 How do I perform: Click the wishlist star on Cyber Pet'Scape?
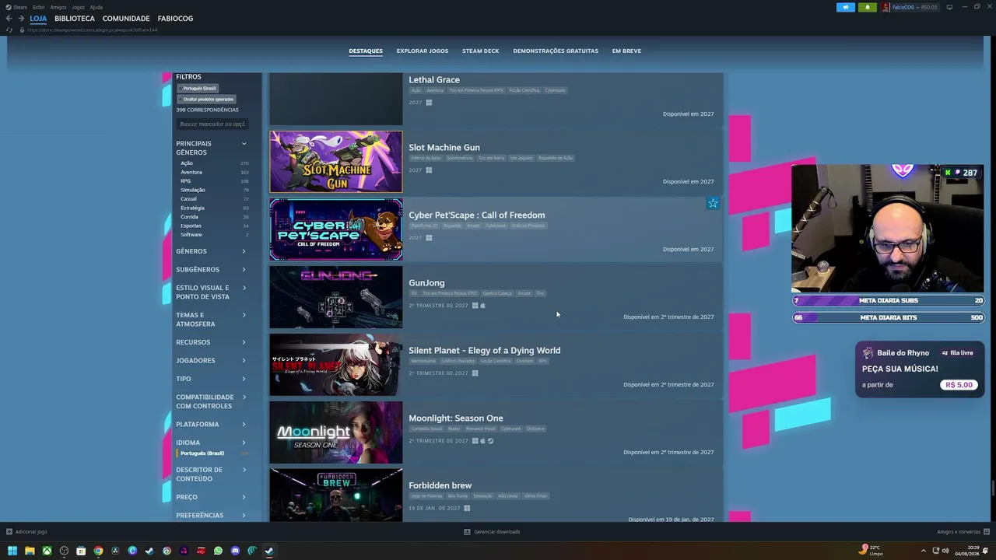coord(713,204)
